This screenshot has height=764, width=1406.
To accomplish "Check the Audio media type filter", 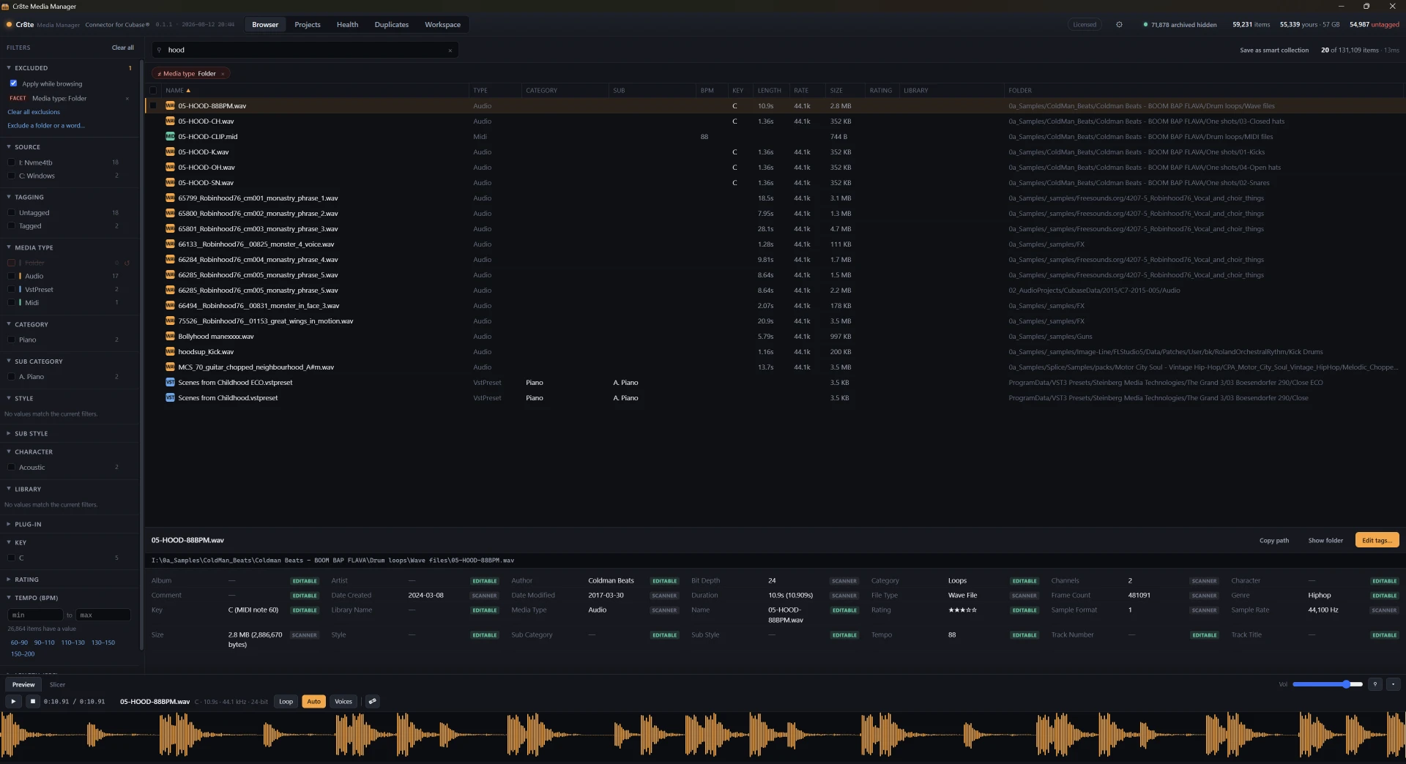I will tap(11, 276).
